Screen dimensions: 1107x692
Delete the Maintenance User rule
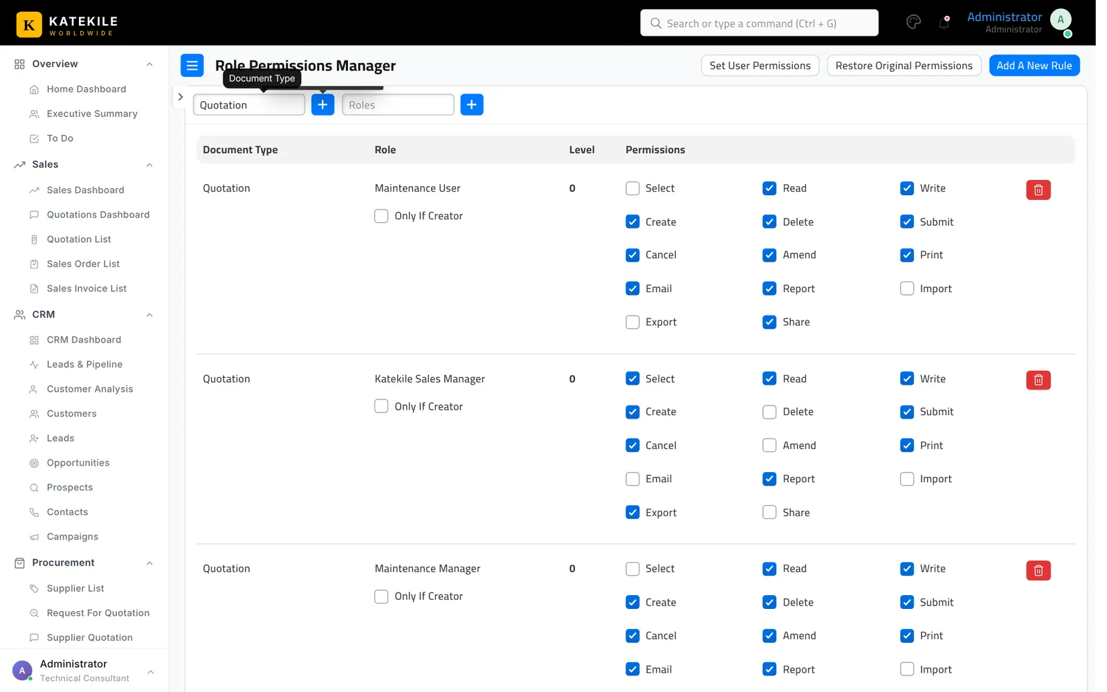pyautogui.click(x=1038, y=190)
